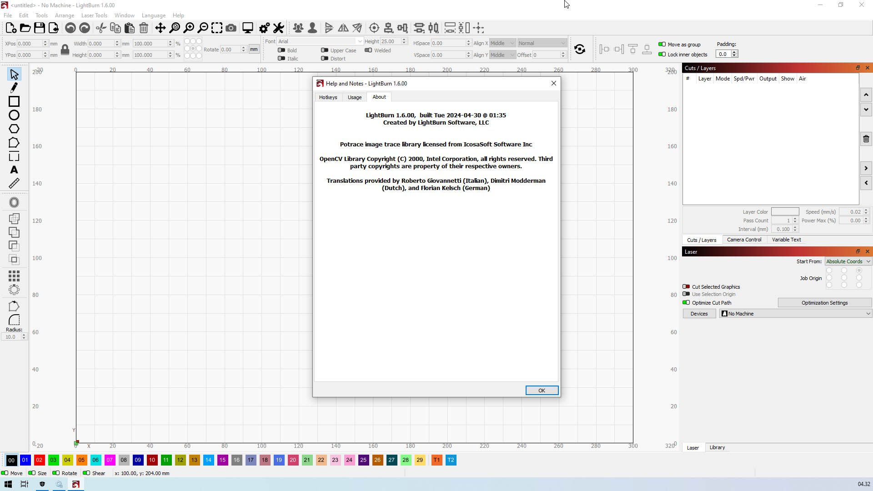
Task: Toggle the Italic font switch
Action: pyautogui.click(x=281, y=59)
